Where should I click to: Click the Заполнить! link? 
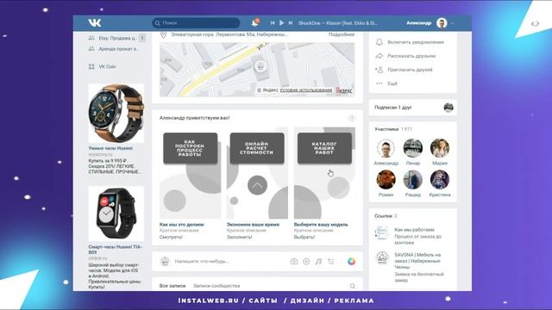click(240, 238)
